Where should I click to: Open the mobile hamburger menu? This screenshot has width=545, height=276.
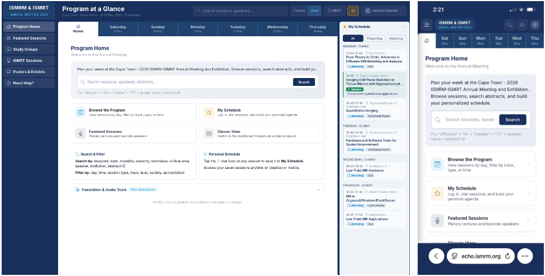(x=427, y=25)
